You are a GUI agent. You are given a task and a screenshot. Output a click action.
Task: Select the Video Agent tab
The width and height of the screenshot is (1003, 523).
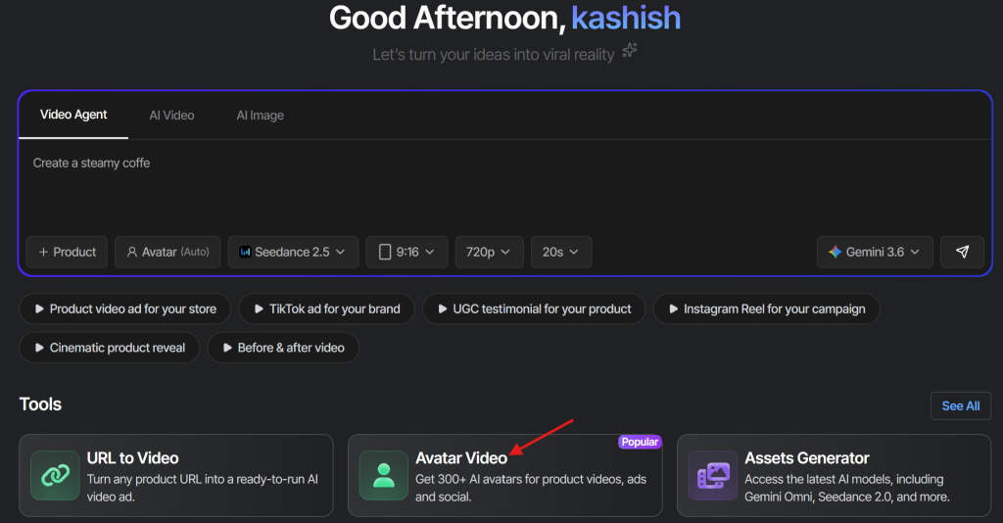[73, 115]
